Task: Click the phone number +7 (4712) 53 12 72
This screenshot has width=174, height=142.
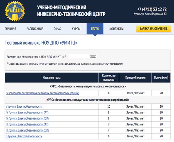Action: (x=152, y=9)
